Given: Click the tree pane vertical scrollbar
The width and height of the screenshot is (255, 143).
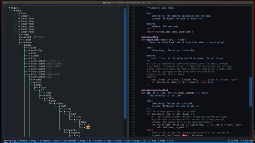Looking at the screenshot, I should pos(125,63).
